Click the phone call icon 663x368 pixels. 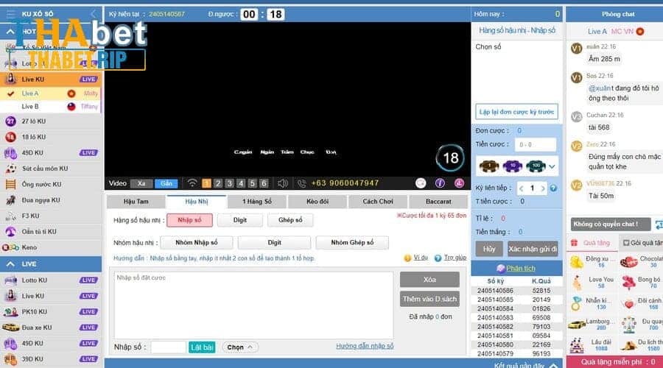pyautogui.click(x=301, y=183)
